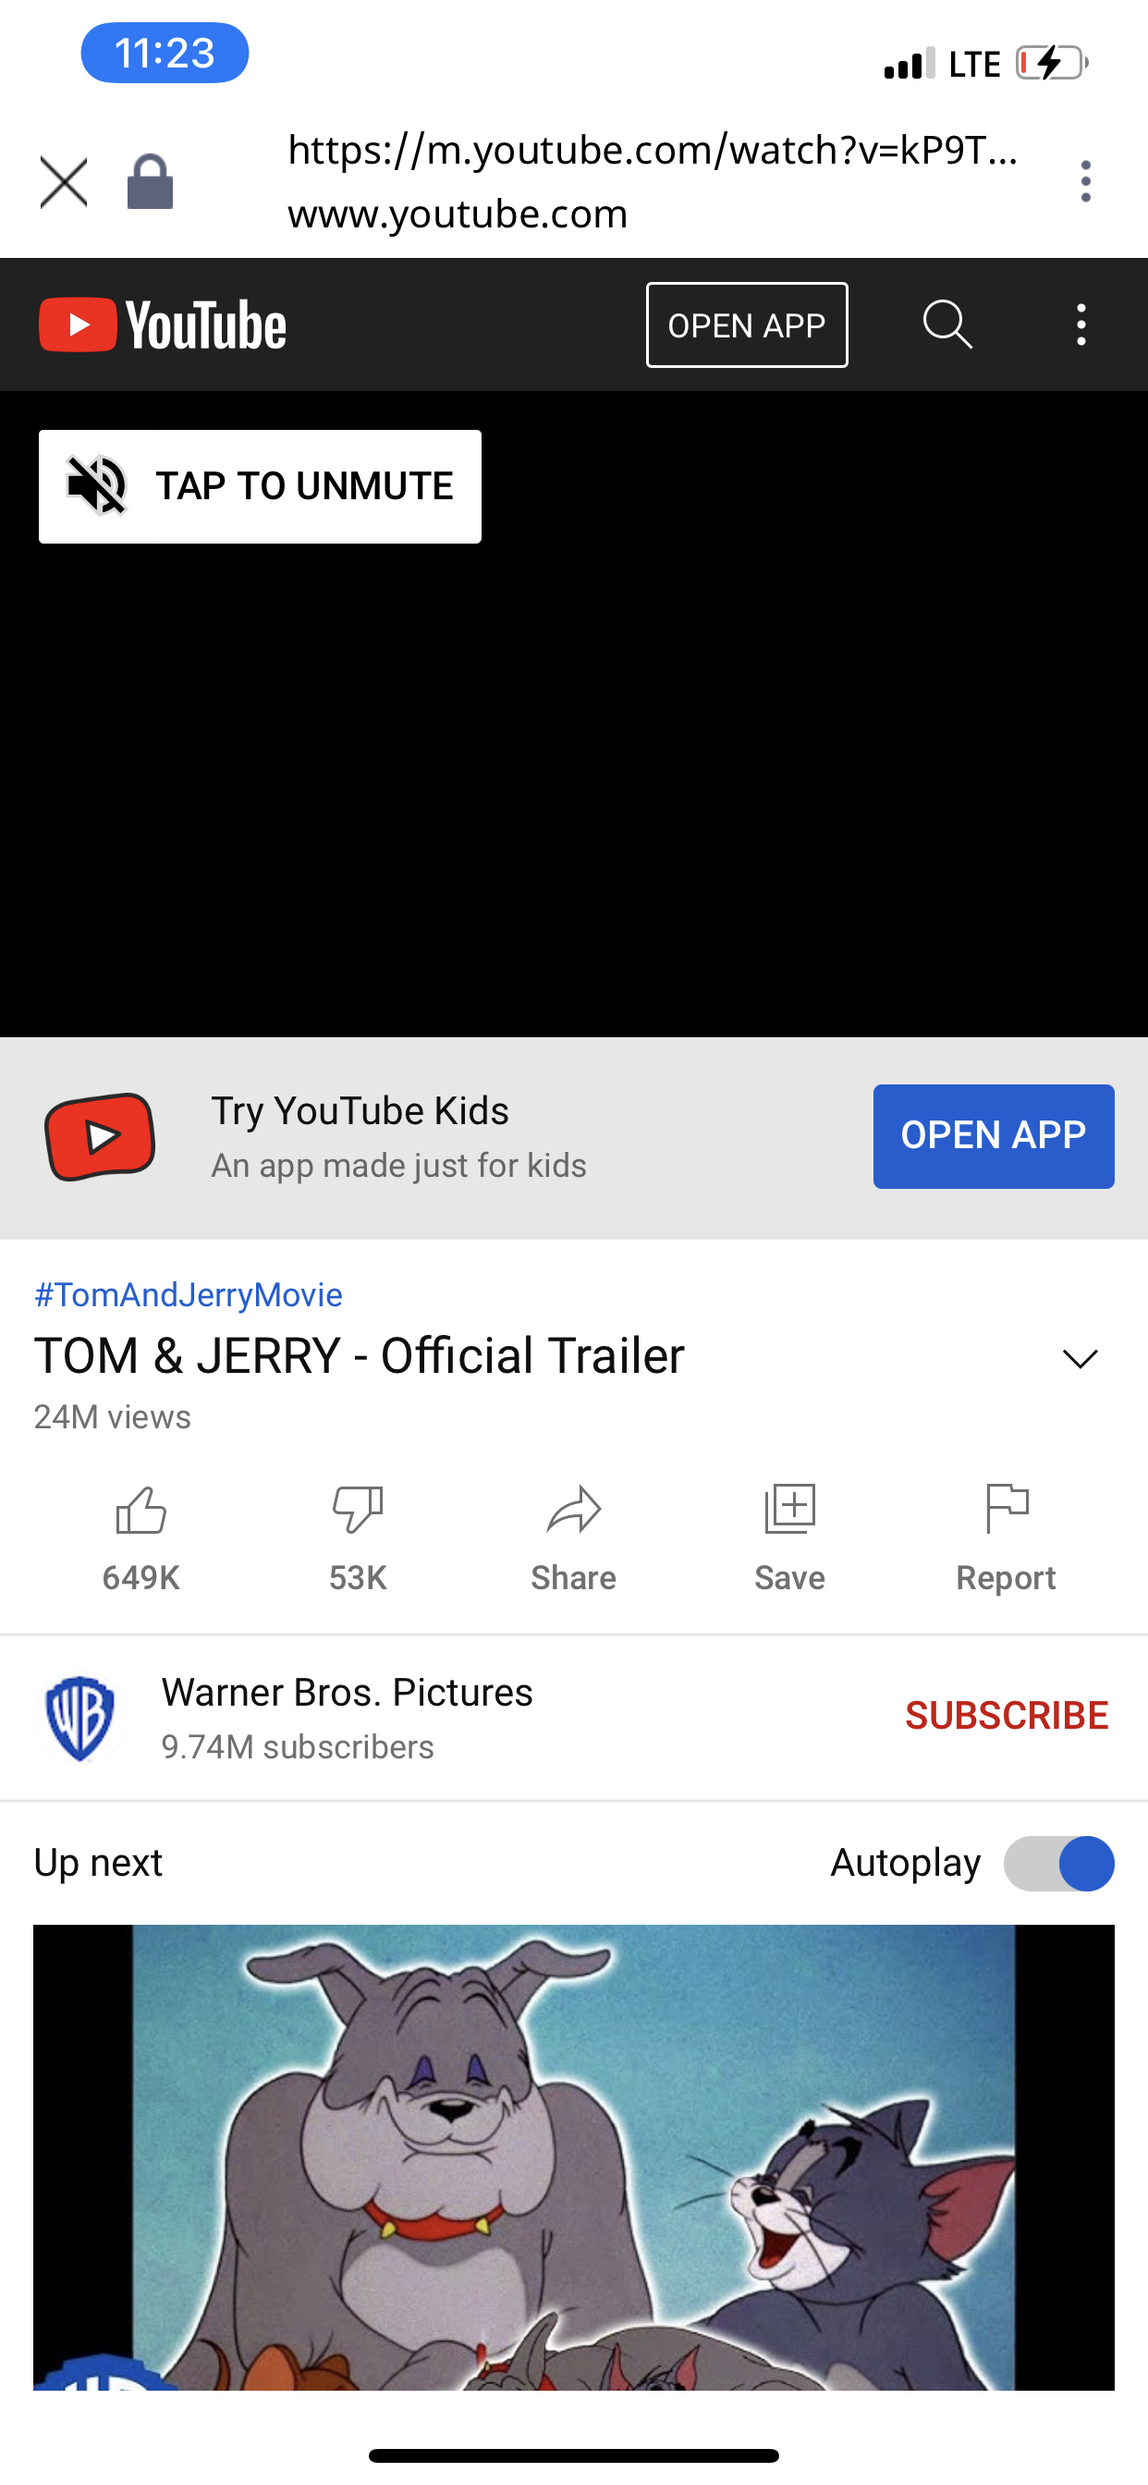Open Warner Bros. Pictures channel avatar
Image resolution: width=1148 pixels, height=2485 pixels.
click(80, 1717)
